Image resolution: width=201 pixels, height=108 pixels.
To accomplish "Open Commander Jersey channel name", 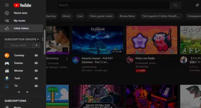I will pyautogui.click(x=146, y=63).
